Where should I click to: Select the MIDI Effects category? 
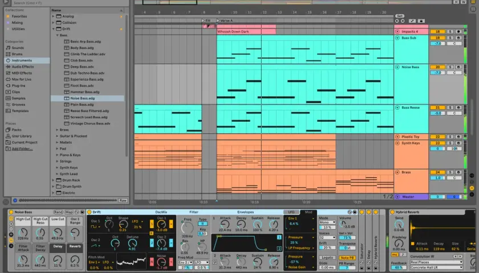tap(19, 73)
